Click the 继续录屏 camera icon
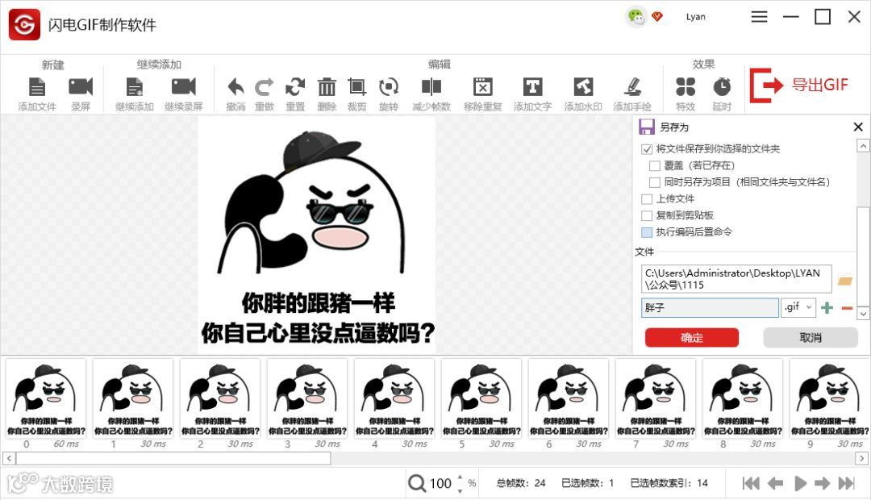This screenshot has height=500, width=871. pyautogui.click(x=183, y=86)
